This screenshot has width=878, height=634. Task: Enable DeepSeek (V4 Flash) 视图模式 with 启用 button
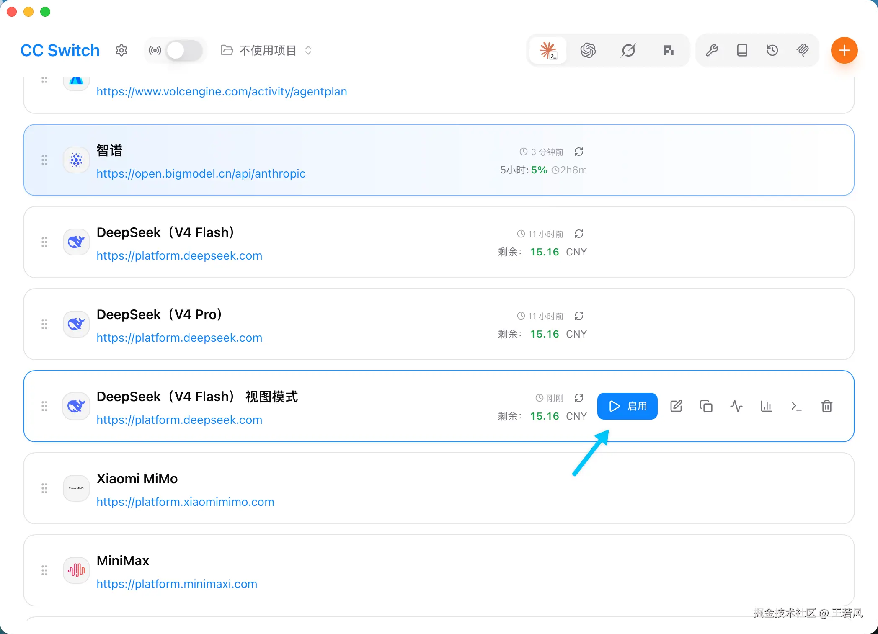click(628, 406)
